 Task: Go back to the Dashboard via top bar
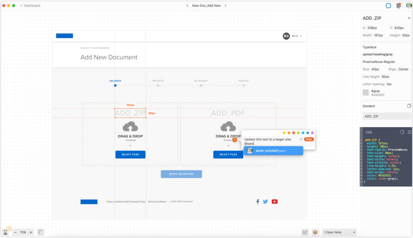(31, 6)
